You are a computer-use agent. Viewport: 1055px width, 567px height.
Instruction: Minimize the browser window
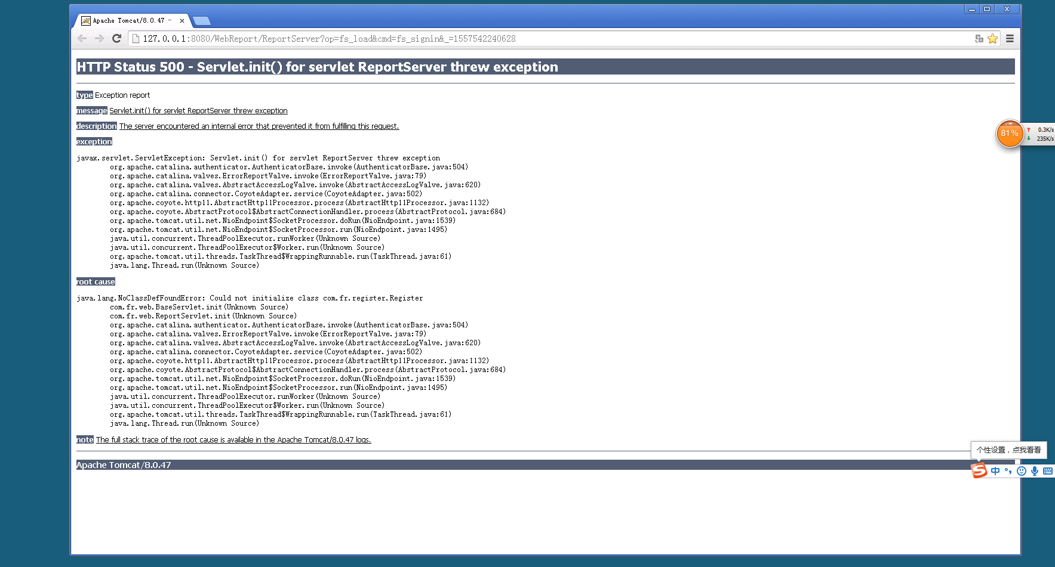coord(972,9)
